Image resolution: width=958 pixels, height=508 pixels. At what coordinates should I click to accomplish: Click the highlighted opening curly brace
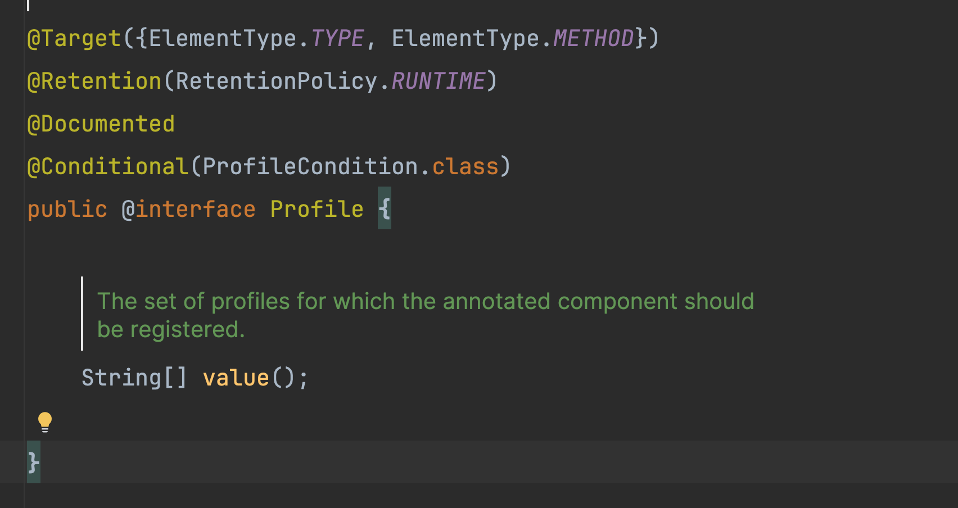point(385,208)
